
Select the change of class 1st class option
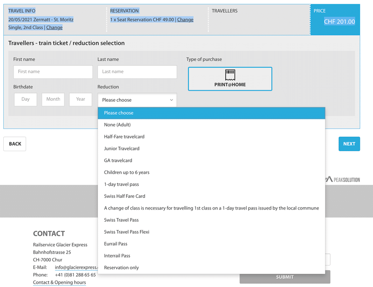pyautogui.click(x=211, y=208)
